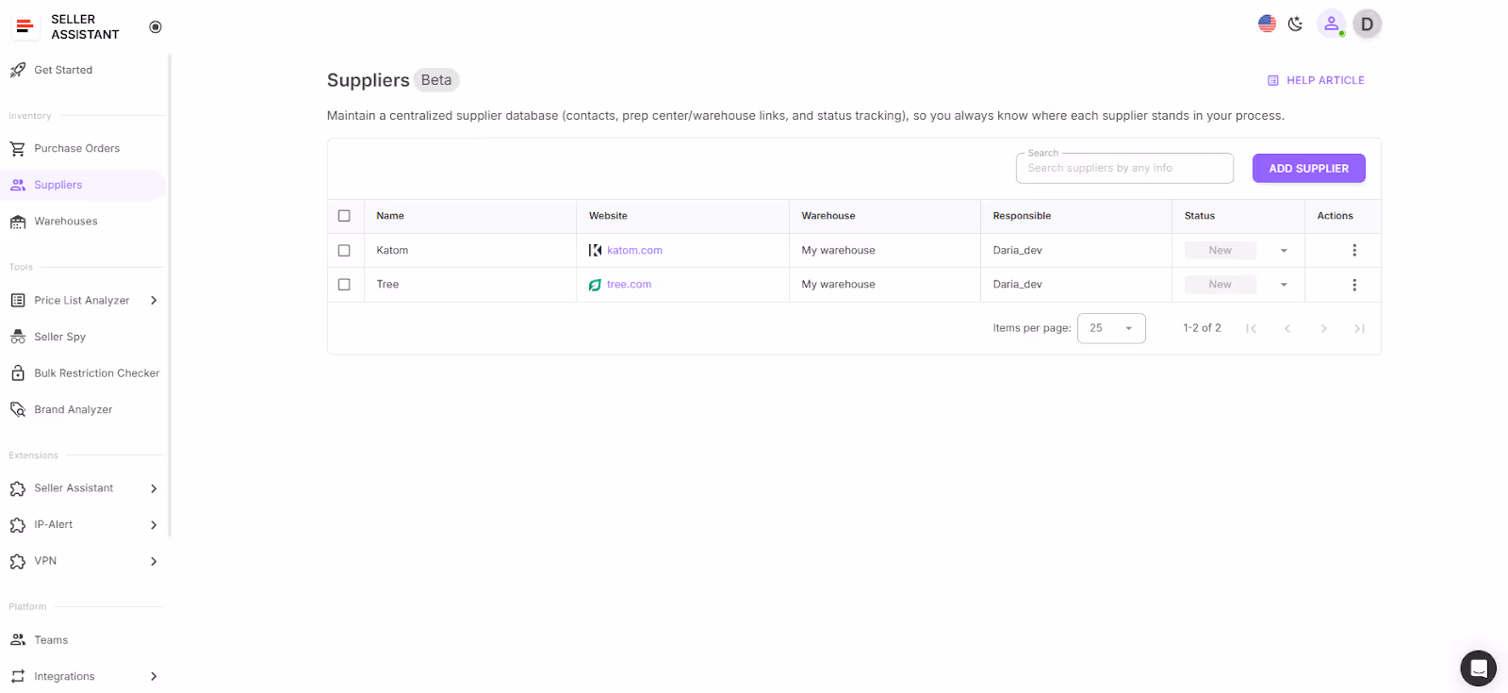
Task: Go to last page pagination arrow
Action: 1359,328
